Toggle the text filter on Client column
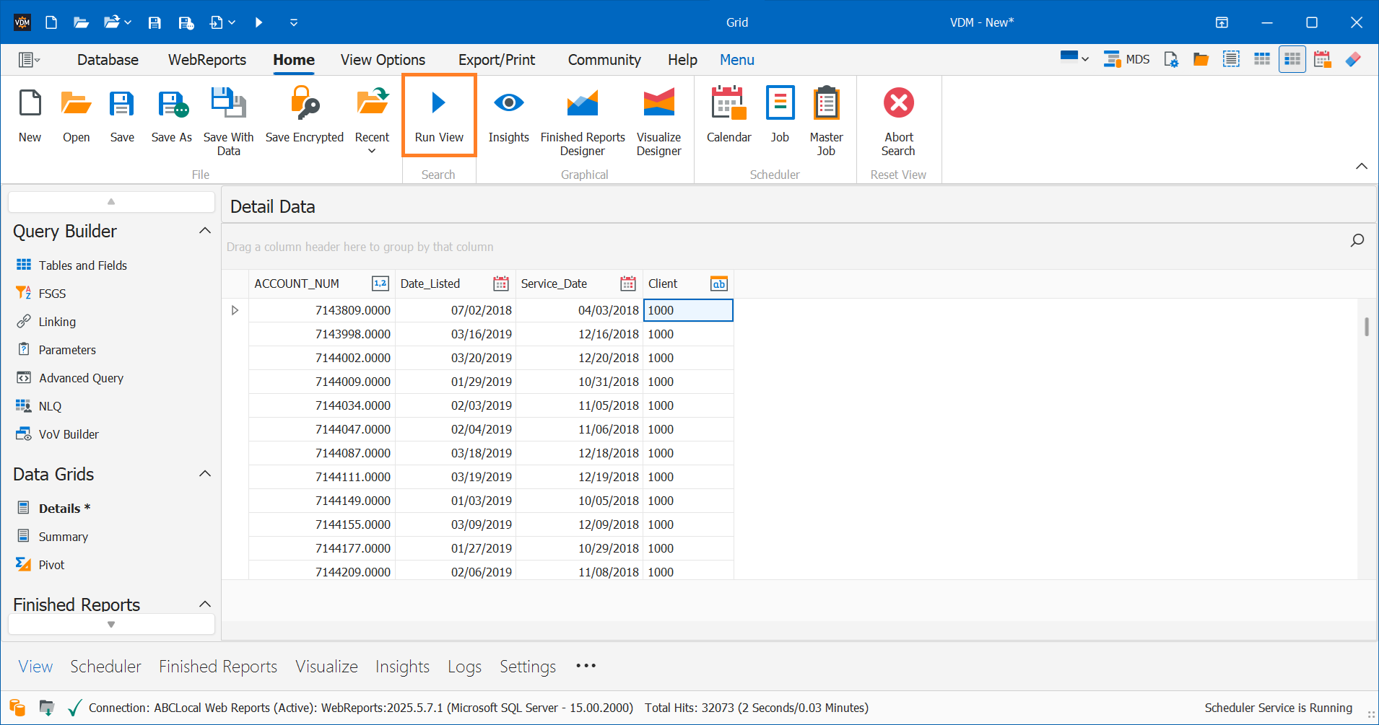Screen dimensions: 1379x725 click(718, 284)
